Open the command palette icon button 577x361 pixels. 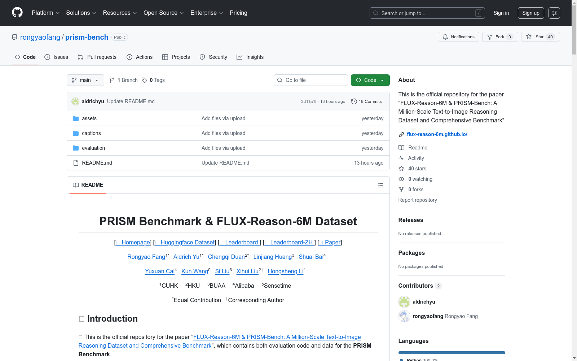[554, 13]
